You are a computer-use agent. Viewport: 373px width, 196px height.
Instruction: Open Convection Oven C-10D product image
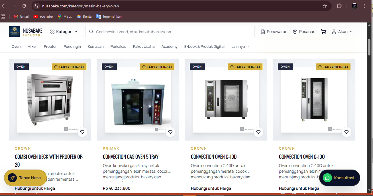coord(226,100)
